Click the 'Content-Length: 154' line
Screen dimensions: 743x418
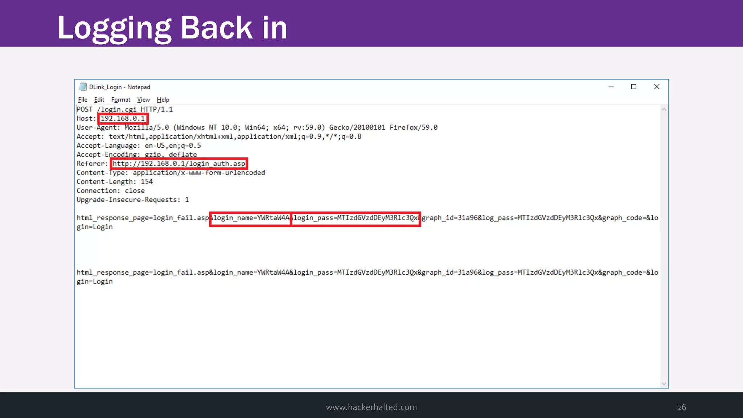tap(115, 181)
